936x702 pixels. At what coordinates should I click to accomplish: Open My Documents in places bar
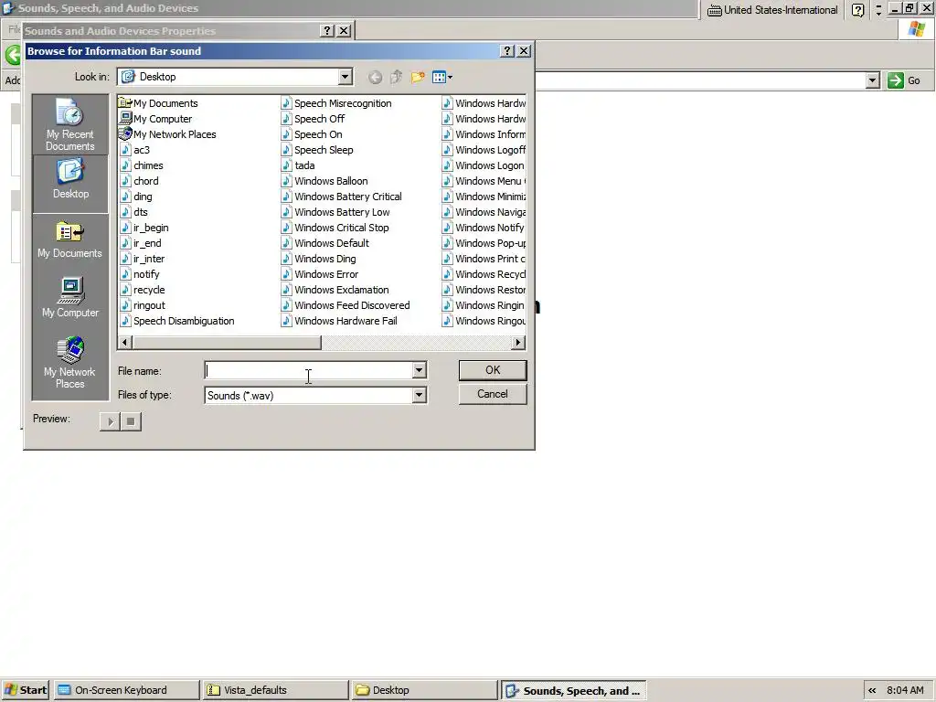pos(69,240)
